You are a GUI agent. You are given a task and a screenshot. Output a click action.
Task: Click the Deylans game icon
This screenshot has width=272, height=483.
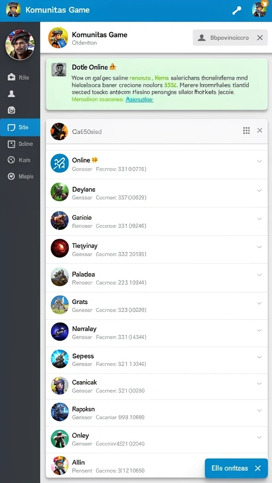pyautogui.click(x=59, y=192)
